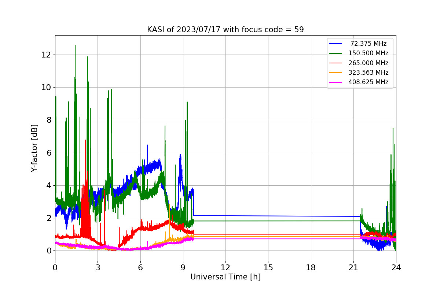Click y-axis tick label '4'
Image resolution: width=440 pixels, height=293 pixels.
(x=49, y=185)
